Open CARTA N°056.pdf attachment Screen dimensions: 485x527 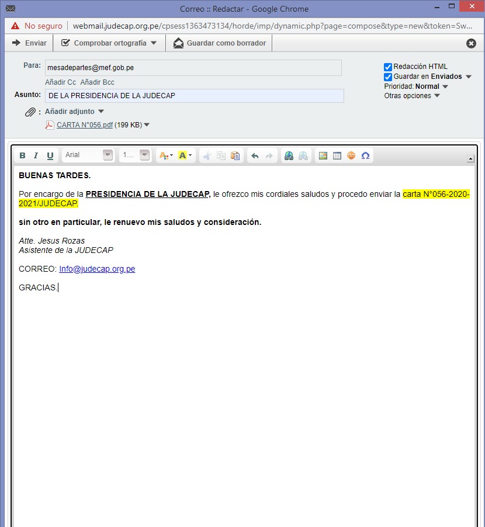click(x=84, y=124)
